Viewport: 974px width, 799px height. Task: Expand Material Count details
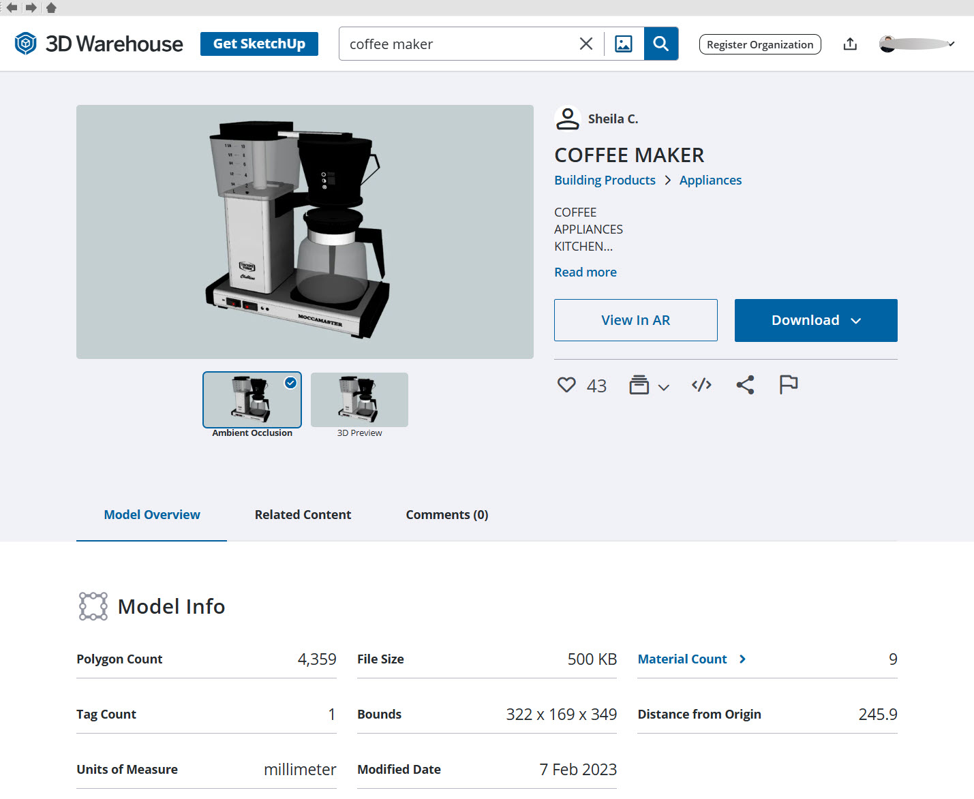[692, 659]
